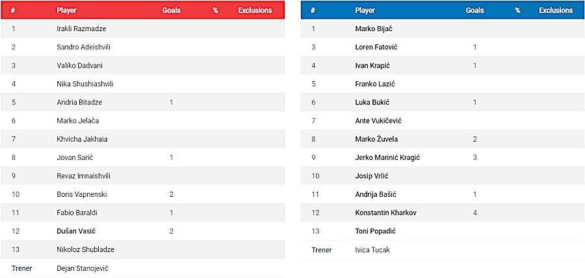Click coach Ivica Tucak
The height and width of the screenshot is (278, 585).
(x=372, y=250)
